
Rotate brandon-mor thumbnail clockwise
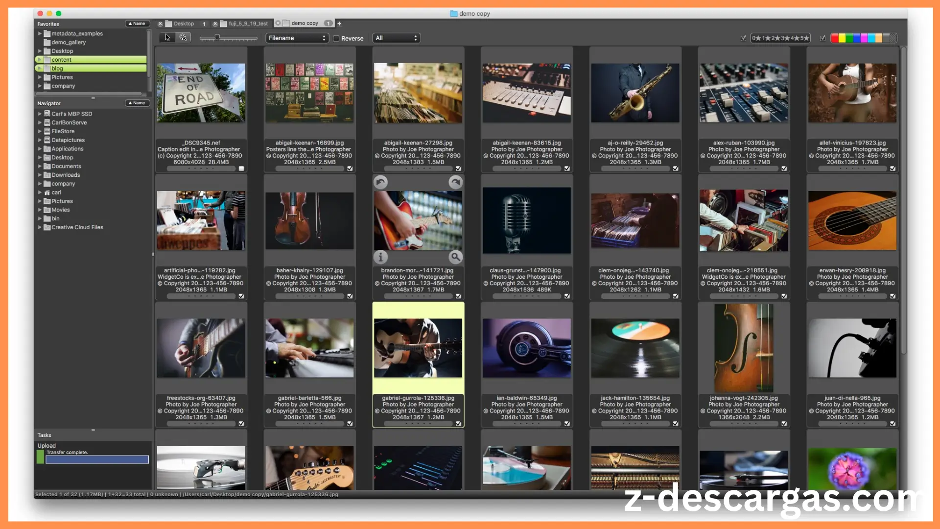(x=455, y=182)
